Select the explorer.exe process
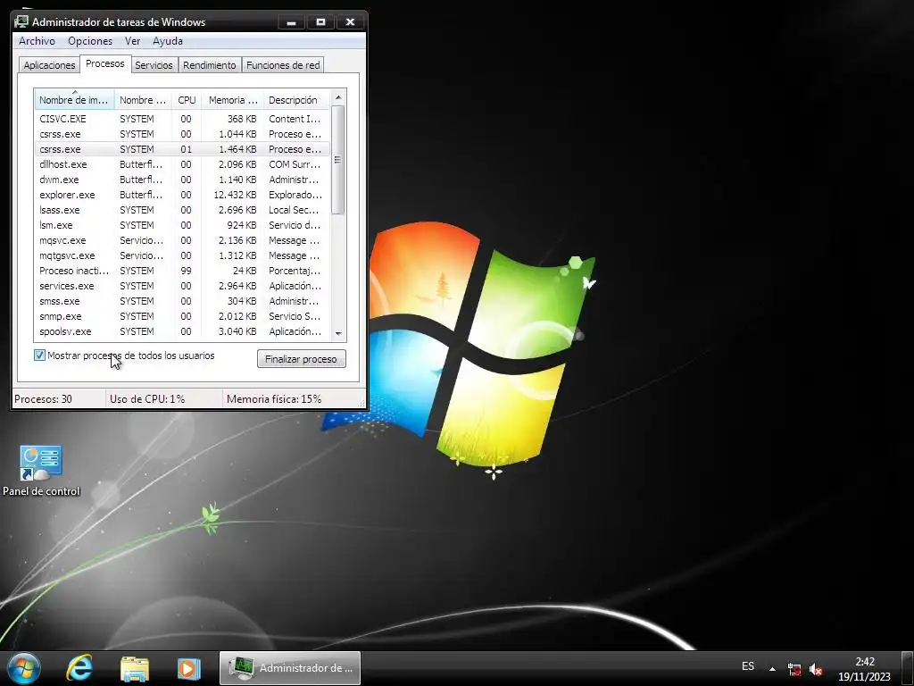914x686 pixels. point(182,194)
